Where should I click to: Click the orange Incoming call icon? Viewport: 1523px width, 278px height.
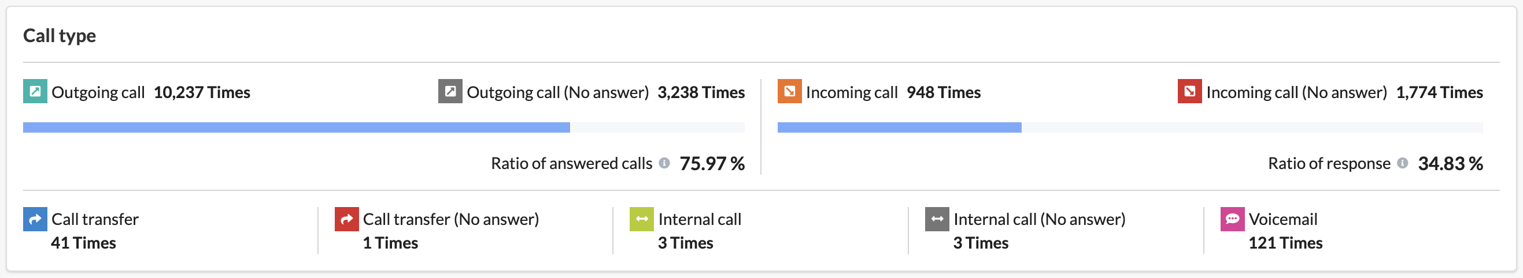pyautogui.click(x=789, y=92)
